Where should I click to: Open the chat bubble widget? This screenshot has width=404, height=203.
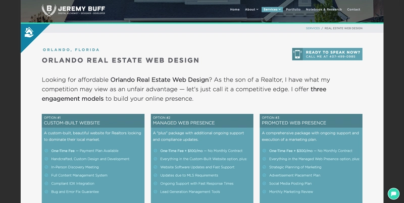[x=393, y=194]
